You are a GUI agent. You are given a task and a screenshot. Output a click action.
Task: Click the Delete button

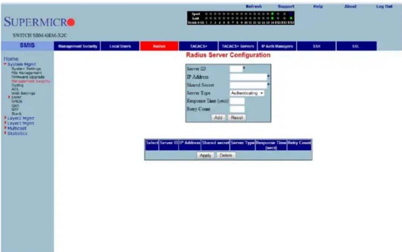226,156
